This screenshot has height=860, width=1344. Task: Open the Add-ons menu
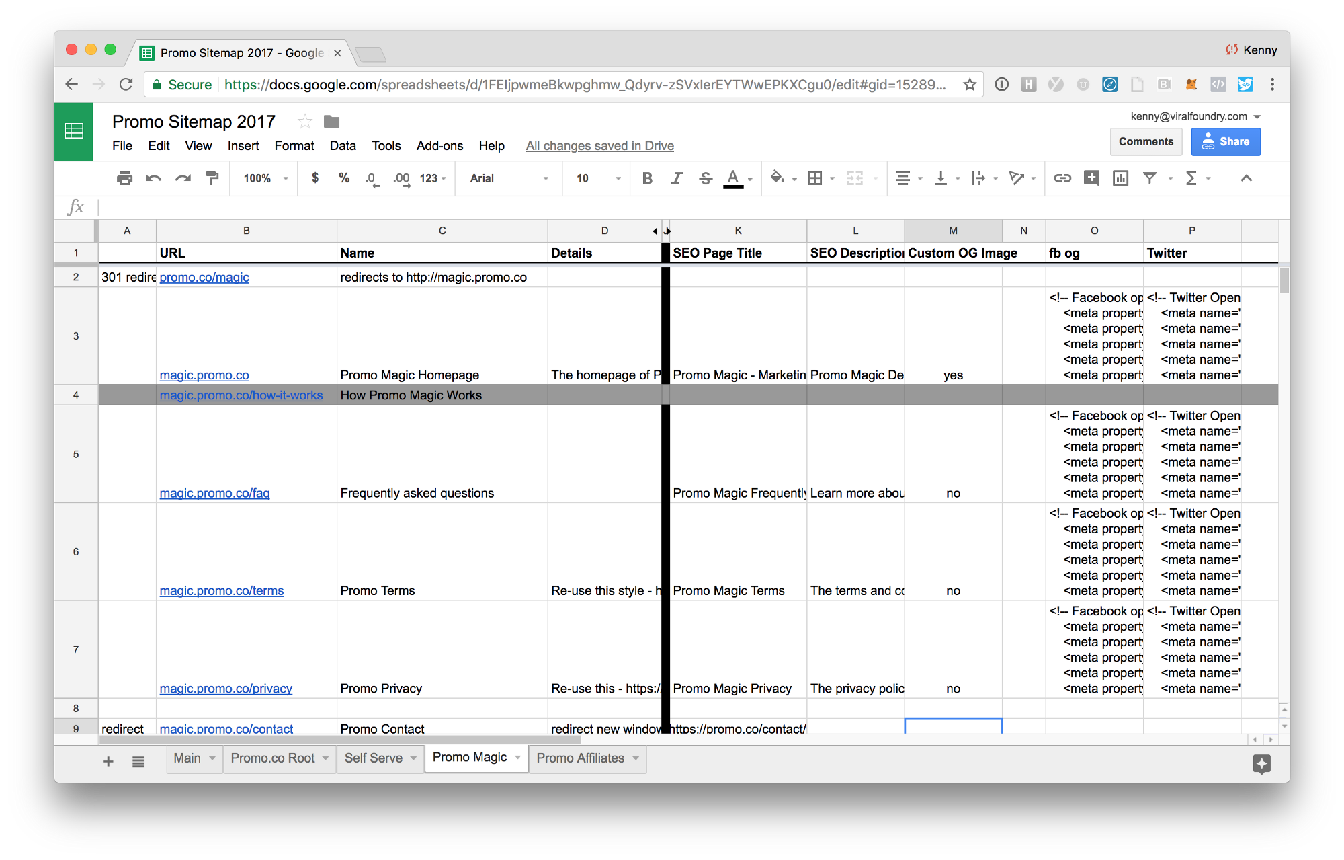[x=439, y=146]
